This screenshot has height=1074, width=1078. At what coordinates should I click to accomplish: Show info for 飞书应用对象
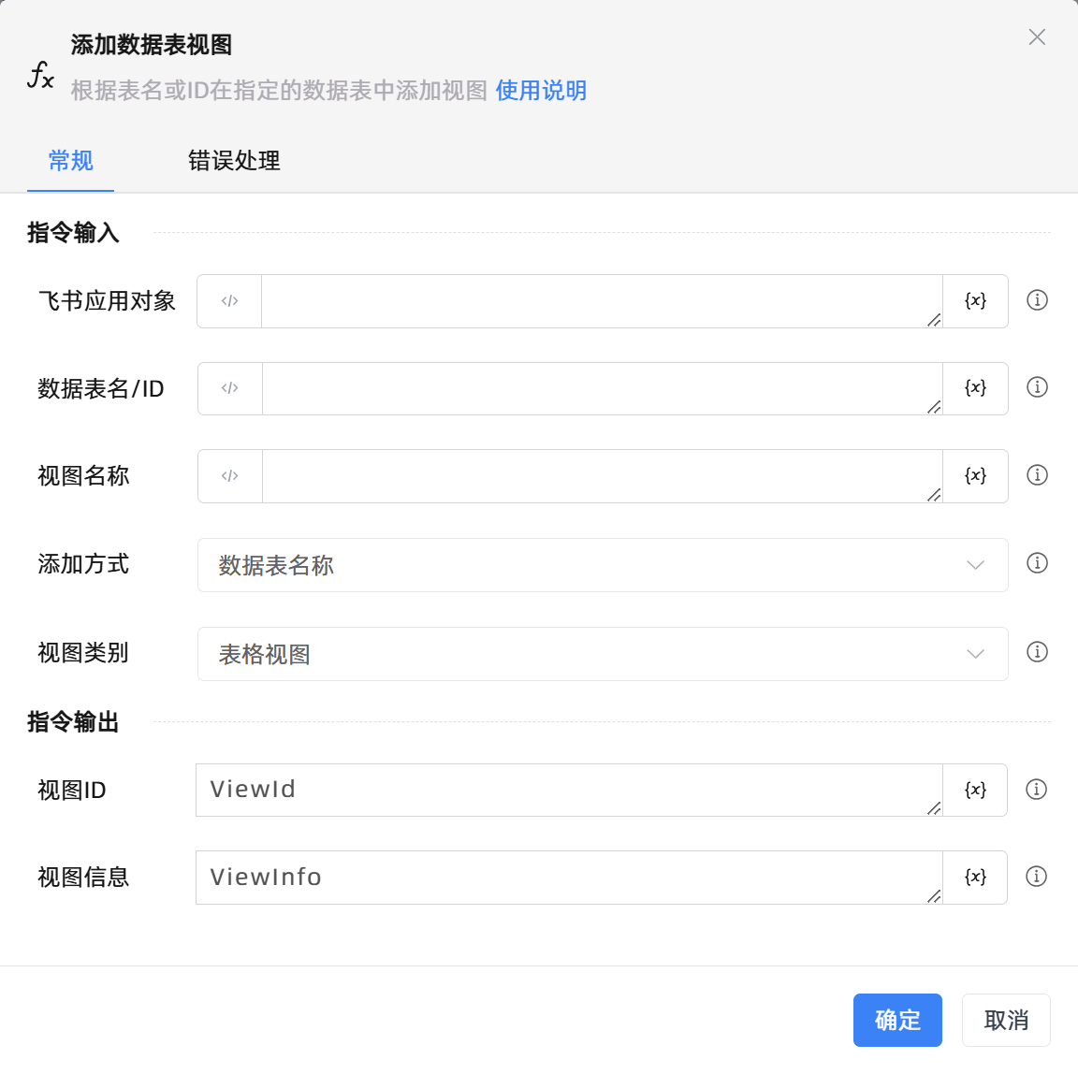click(x=1037, y=300)
